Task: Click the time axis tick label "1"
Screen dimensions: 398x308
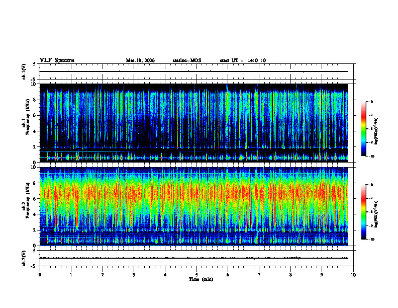Action: tap(71, 275)
